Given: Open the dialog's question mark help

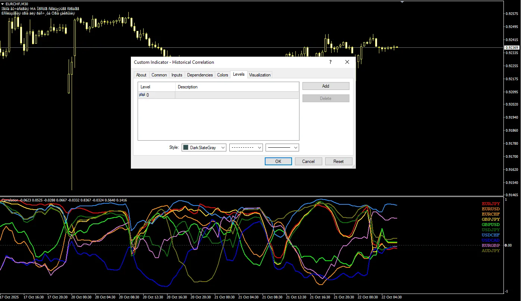Looking at the screenshot, I should pos(330,62).
